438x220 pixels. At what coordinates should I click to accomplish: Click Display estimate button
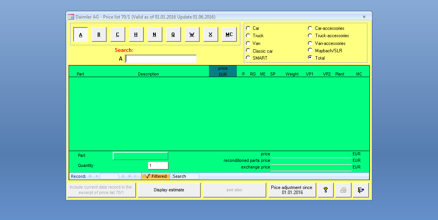click(169, 190)
